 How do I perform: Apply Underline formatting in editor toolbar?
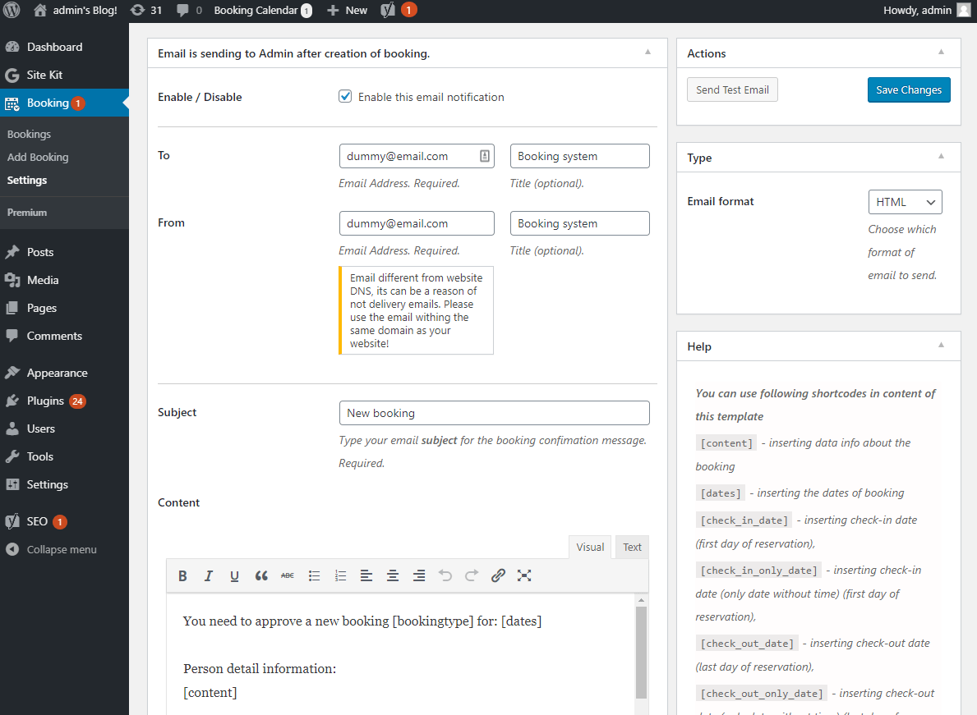pyautogui.click(x=234, y=575)
